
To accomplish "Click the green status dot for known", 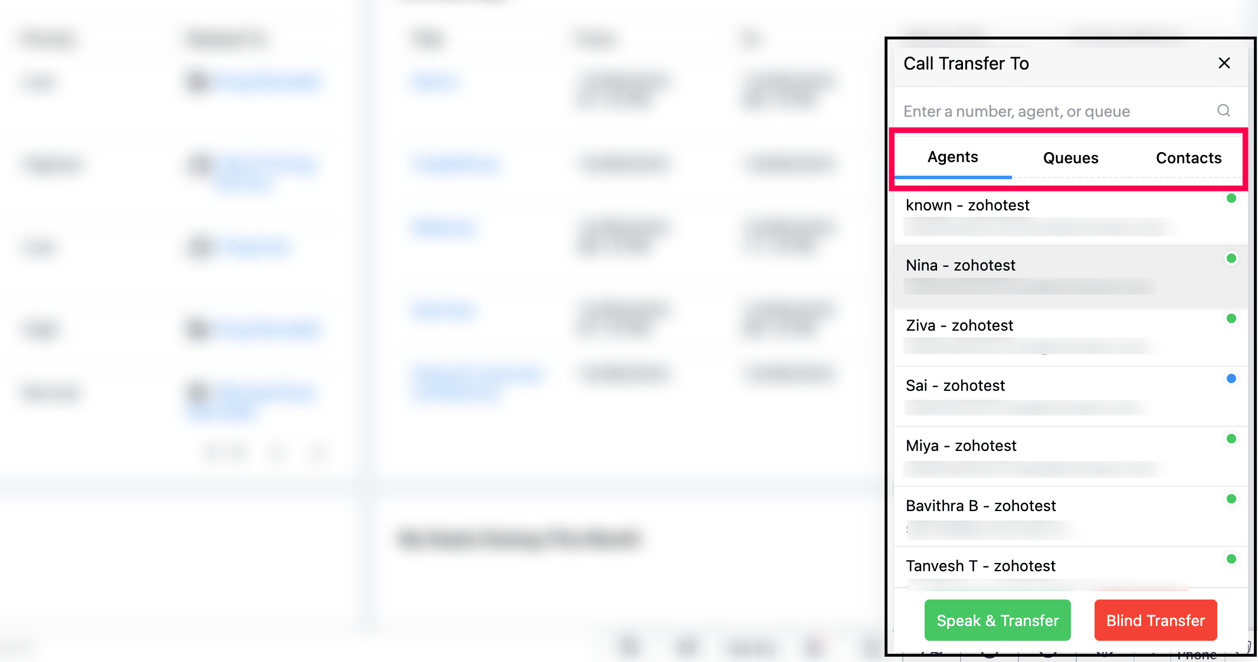I will 1231,198.
